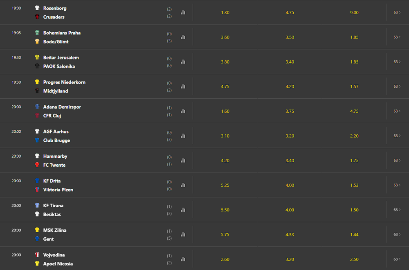This screenshot has height=270, width=409.
Task: Expand 68 more markets for Rosenborg match
Action: [397, 12]
